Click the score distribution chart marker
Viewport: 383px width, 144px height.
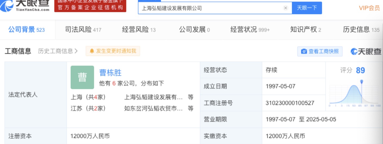coord(362,82)
